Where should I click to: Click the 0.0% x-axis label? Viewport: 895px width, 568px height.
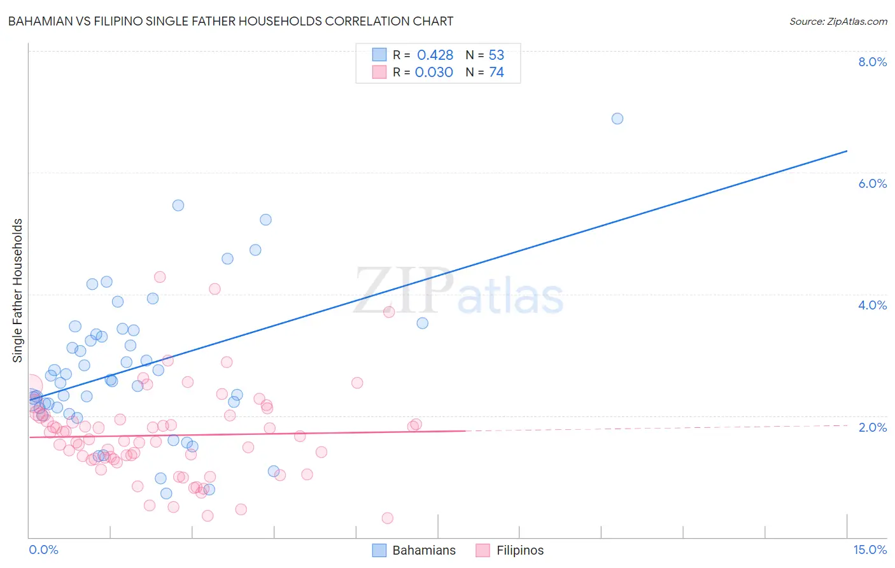coord(43,550)
